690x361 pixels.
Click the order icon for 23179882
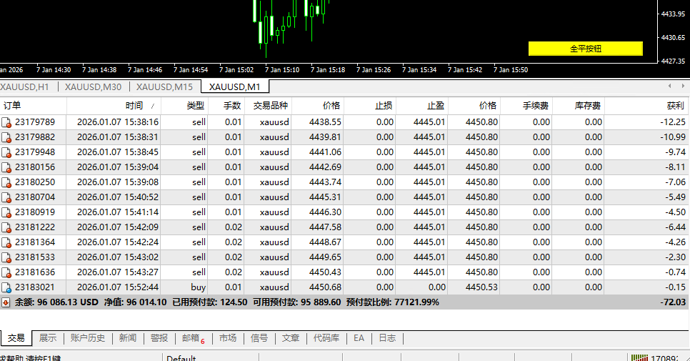point(6,137)
